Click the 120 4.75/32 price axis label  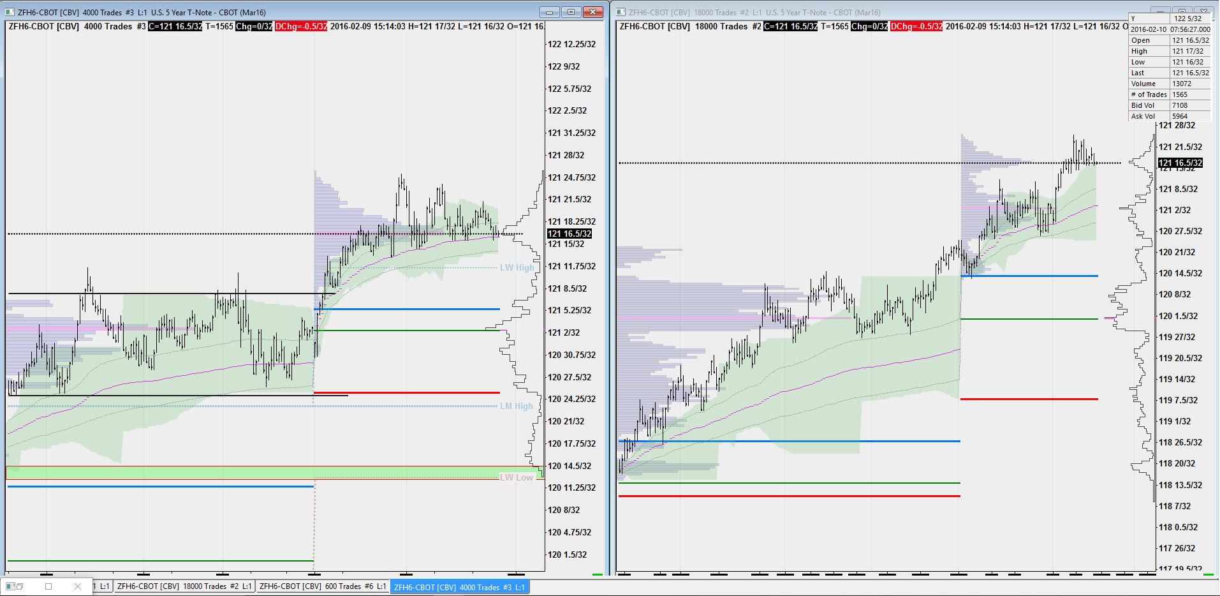[569, 532]
